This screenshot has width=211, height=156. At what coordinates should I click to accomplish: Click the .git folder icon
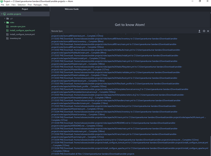click(x=8, y=19)
